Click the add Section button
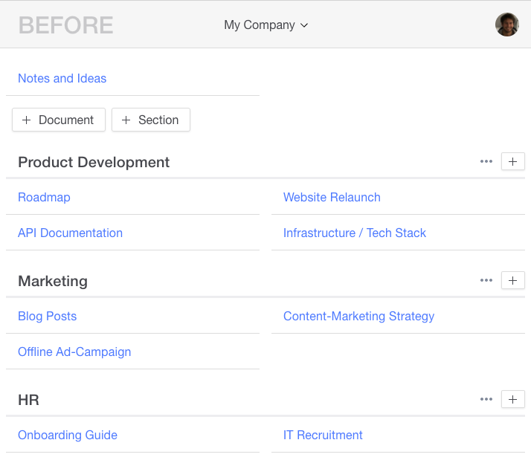The height and width of the screenshot is (463, 531). pyautogui.click(x=151, y=120)
